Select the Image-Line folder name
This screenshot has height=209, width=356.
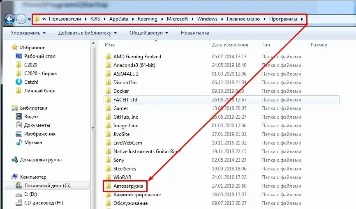click(126, 125)
